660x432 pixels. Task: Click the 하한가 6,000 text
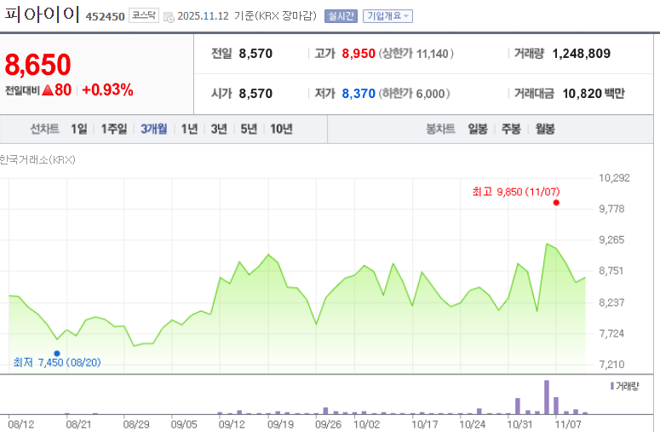coord(414,94)
